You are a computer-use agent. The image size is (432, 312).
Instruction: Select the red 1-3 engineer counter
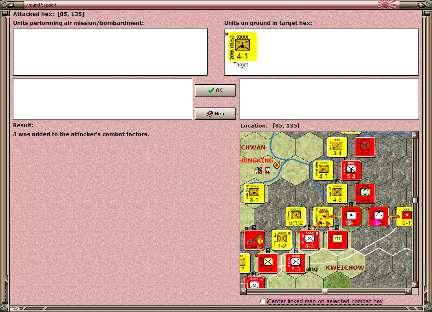(337, 240)
